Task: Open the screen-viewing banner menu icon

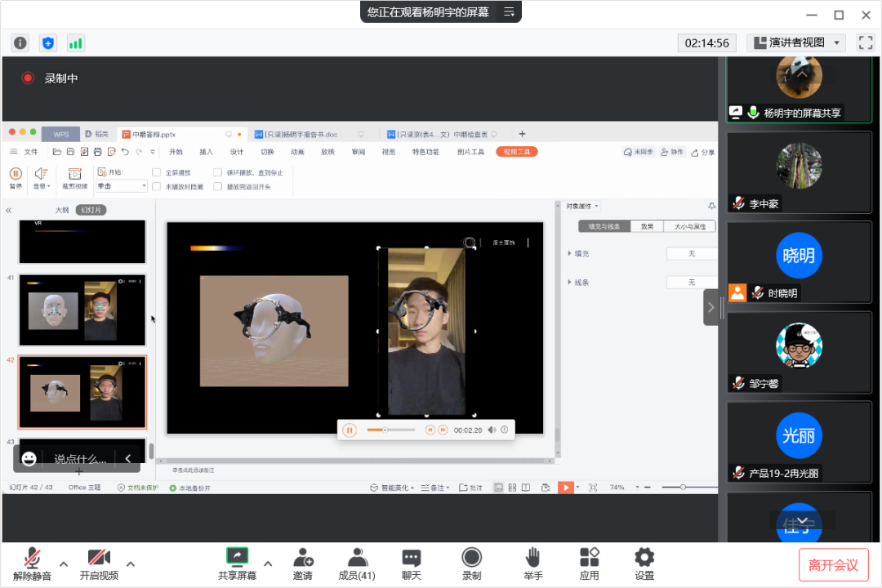Action: (509, 11)
